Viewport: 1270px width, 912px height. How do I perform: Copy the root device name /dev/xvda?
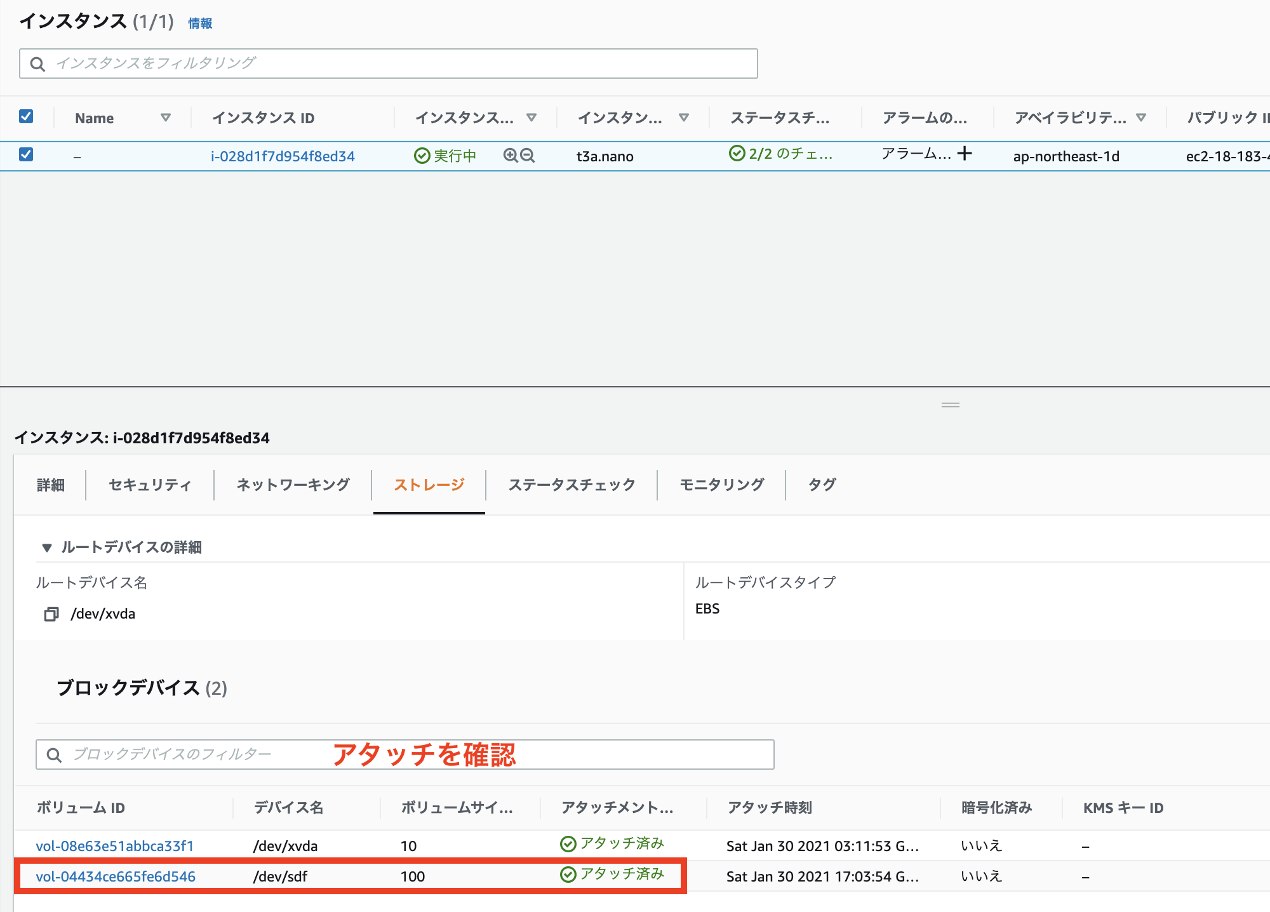[51, 614]
